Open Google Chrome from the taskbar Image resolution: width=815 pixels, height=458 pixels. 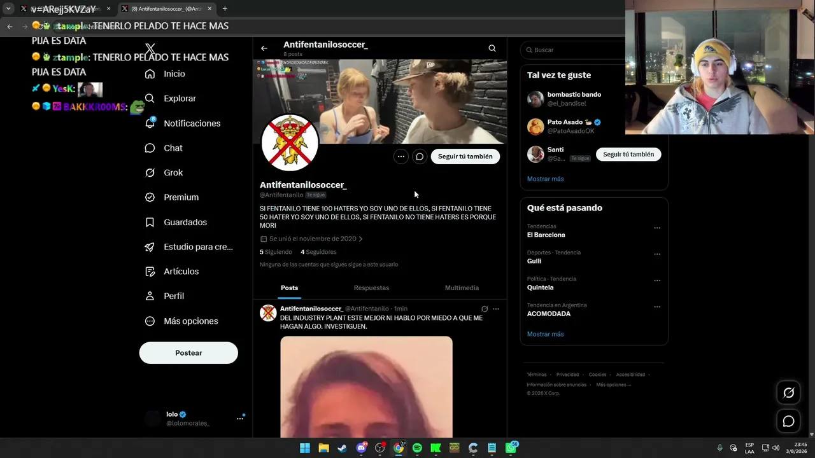pos(399,448)
